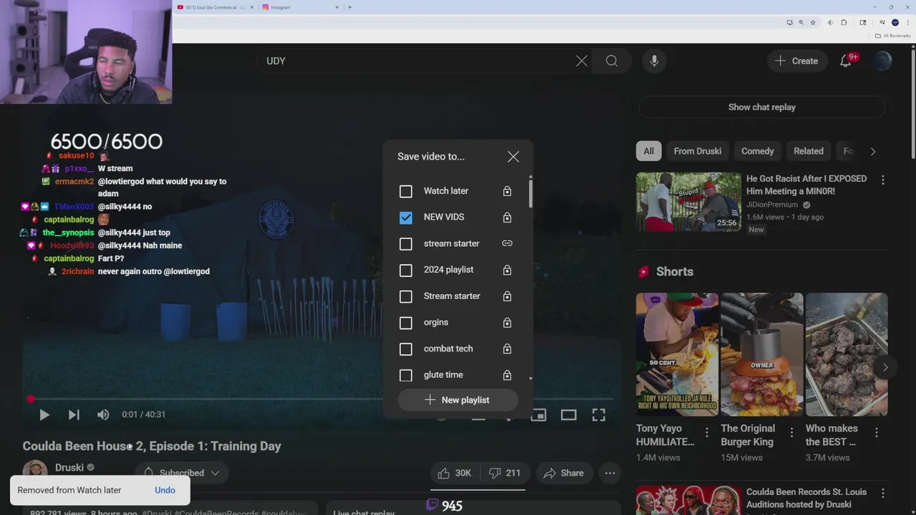Open options for JiDion video suggestion

[x=882, y=180]
